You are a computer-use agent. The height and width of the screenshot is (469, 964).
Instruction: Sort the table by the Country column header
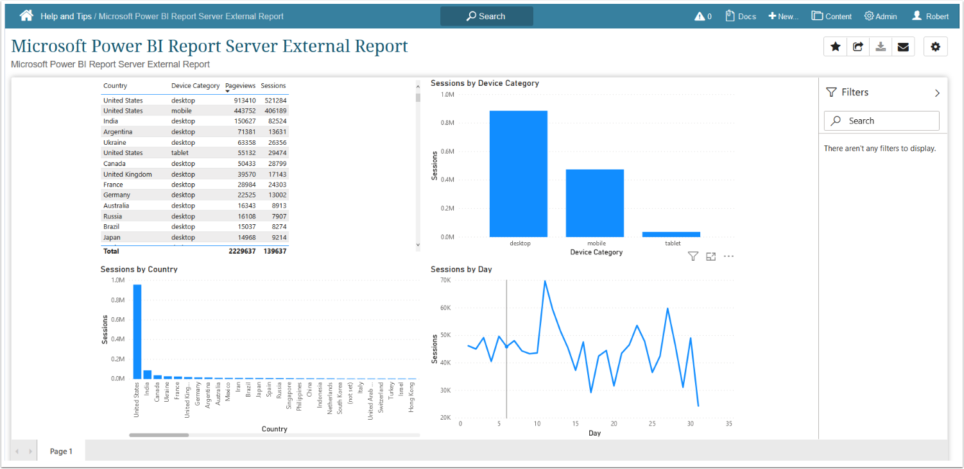pyautogui.click(x=116, y=86)
